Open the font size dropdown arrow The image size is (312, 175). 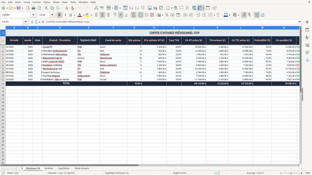click(x=52, y=15)
